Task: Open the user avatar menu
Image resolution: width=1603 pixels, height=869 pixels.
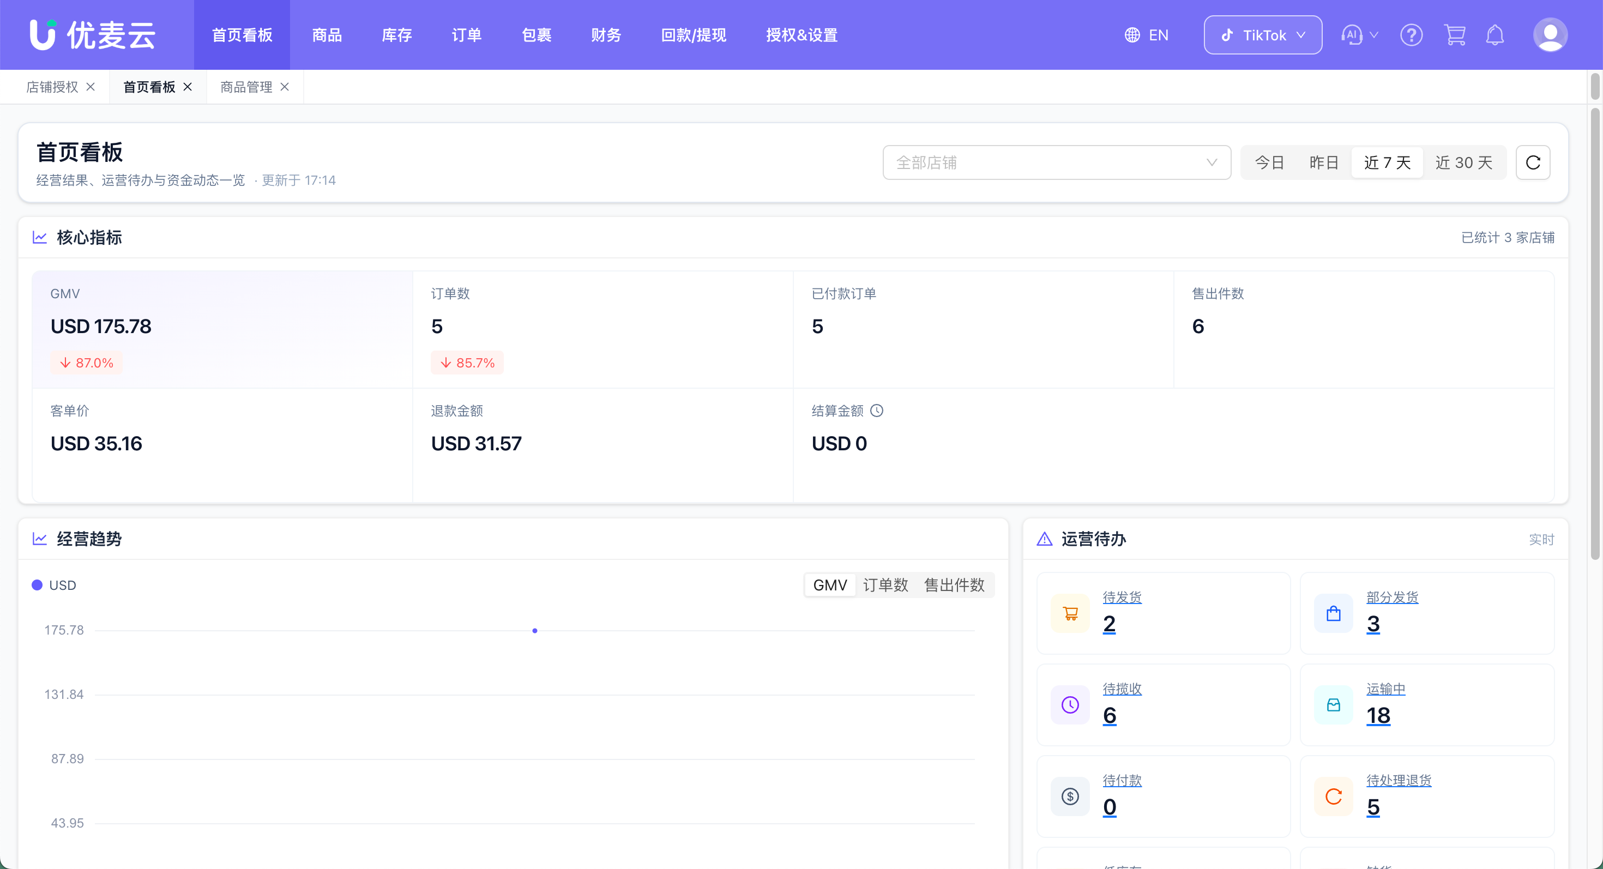Action: click(x=1550, y=35)
